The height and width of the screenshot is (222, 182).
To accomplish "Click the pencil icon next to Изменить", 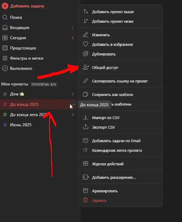I will [86, 35].
